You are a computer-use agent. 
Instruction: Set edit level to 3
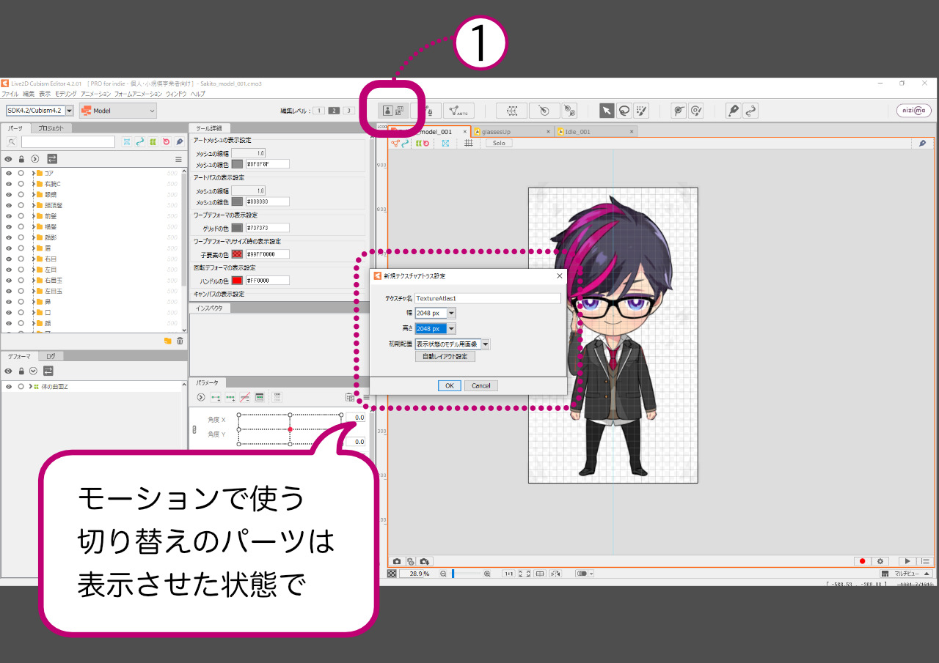(x=348, y=111)
